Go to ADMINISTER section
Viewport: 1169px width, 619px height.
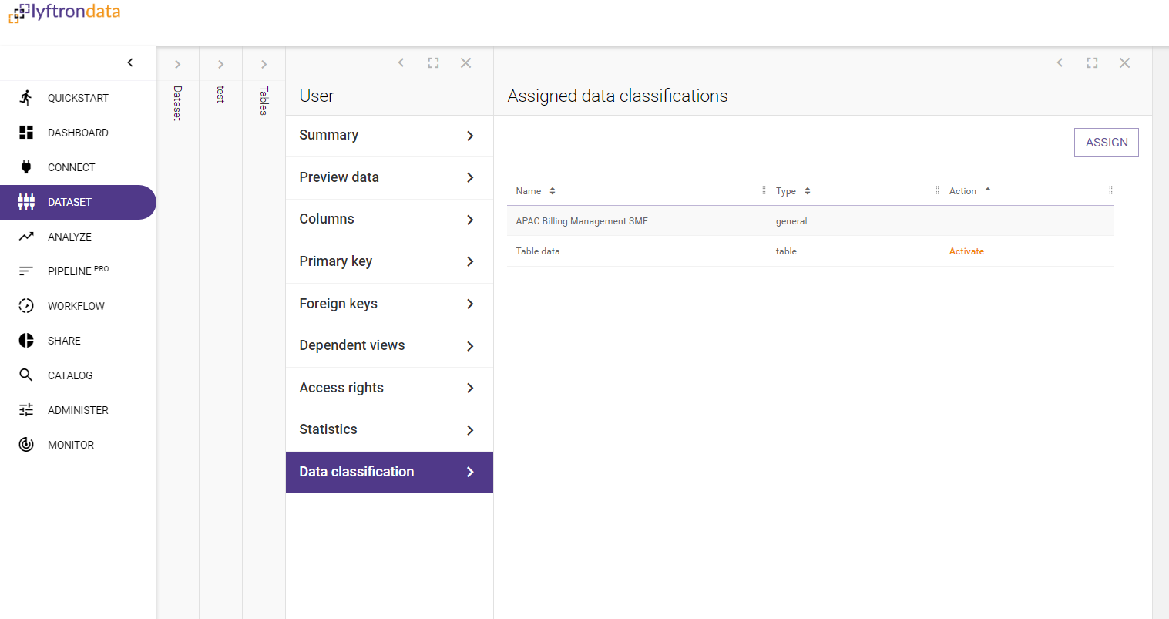(78, 410)
